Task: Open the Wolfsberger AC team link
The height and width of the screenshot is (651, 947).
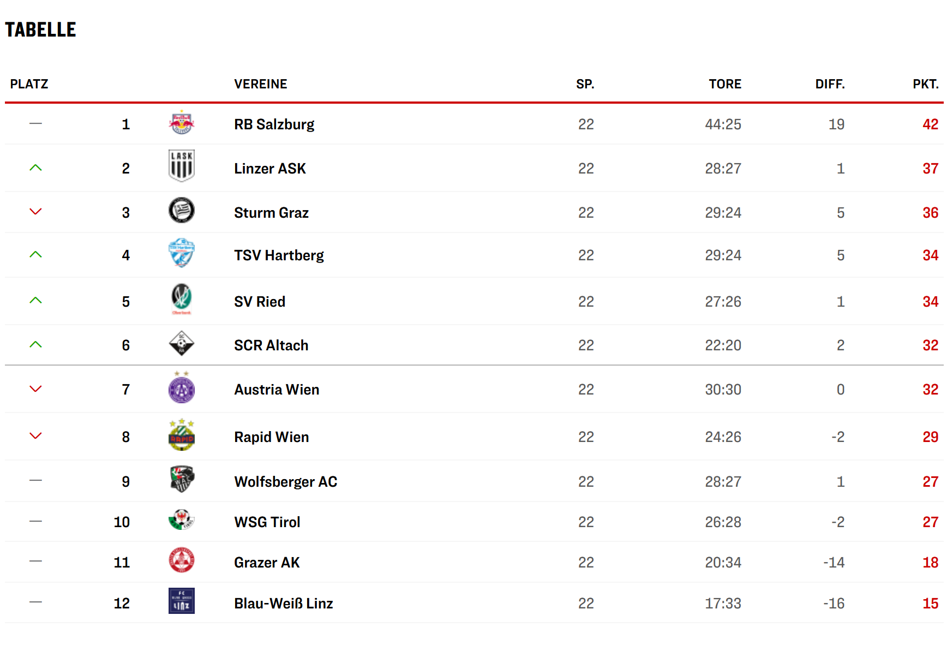Action: 286,482
